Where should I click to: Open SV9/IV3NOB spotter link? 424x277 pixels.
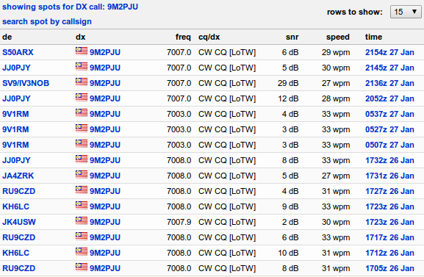click(26, 83)
